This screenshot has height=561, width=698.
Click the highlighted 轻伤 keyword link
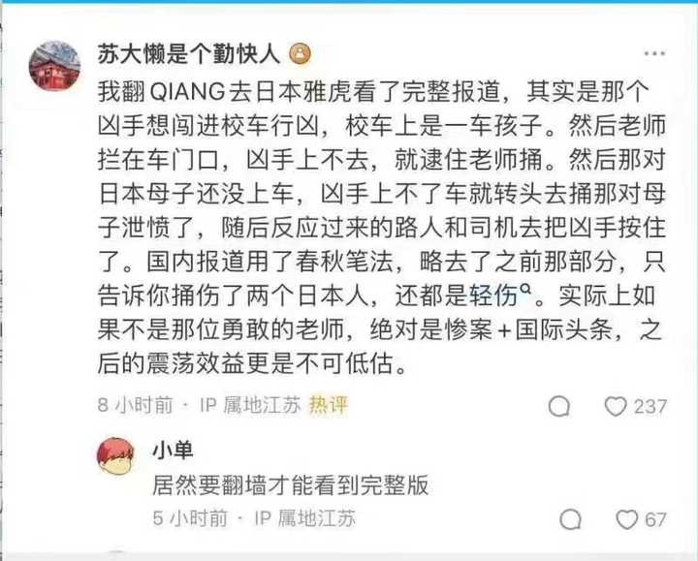pos(493,296)
